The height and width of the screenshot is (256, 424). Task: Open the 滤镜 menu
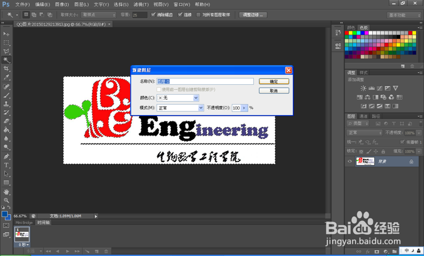coord(140,4)
